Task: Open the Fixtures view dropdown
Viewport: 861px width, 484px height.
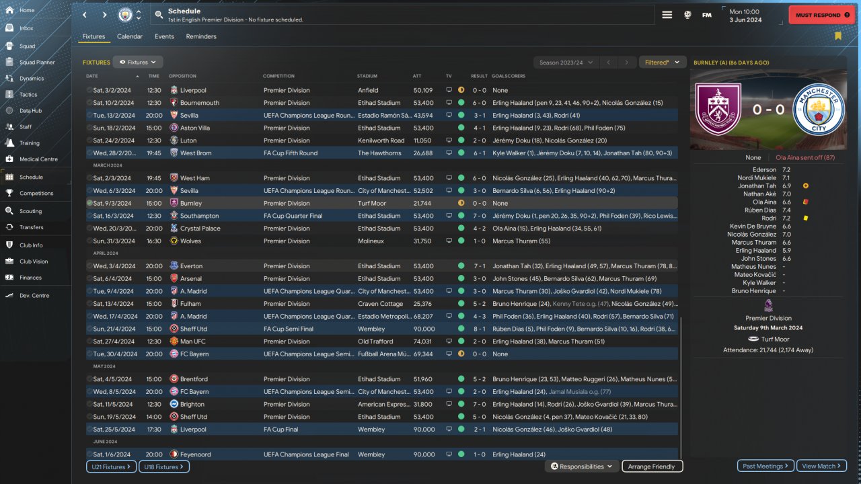Action: [138, 62]
